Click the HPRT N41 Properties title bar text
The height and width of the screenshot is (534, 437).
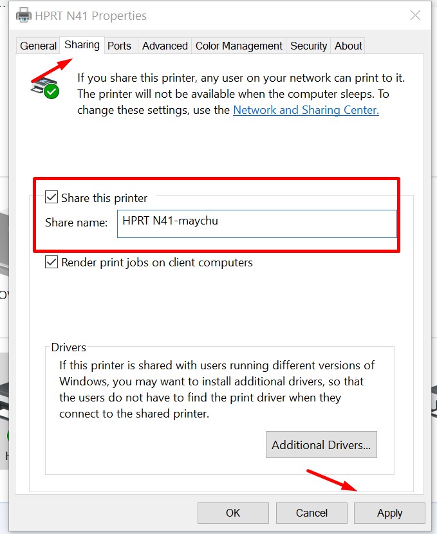point(91,15)
